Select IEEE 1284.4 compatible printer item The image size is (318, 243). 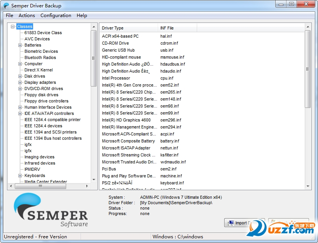click(x=53, y=120)
